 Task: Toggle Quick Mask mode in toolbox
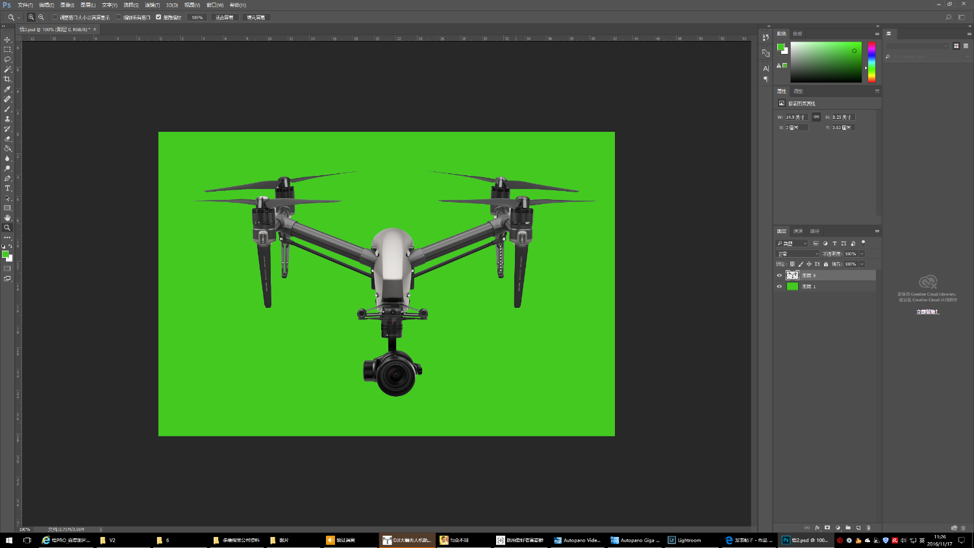(7, 268)
